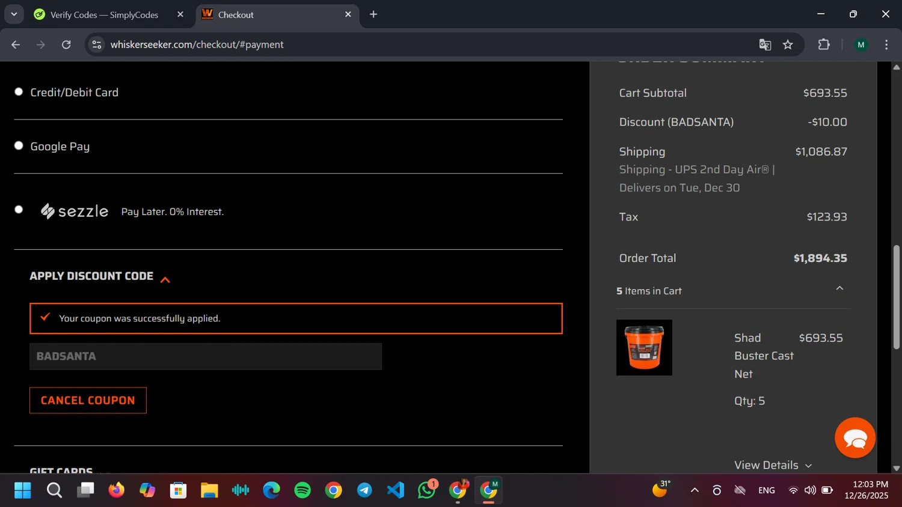Open volume control in system tray
The height and width of the screenshot is (507, 902).
coord(810,490)
